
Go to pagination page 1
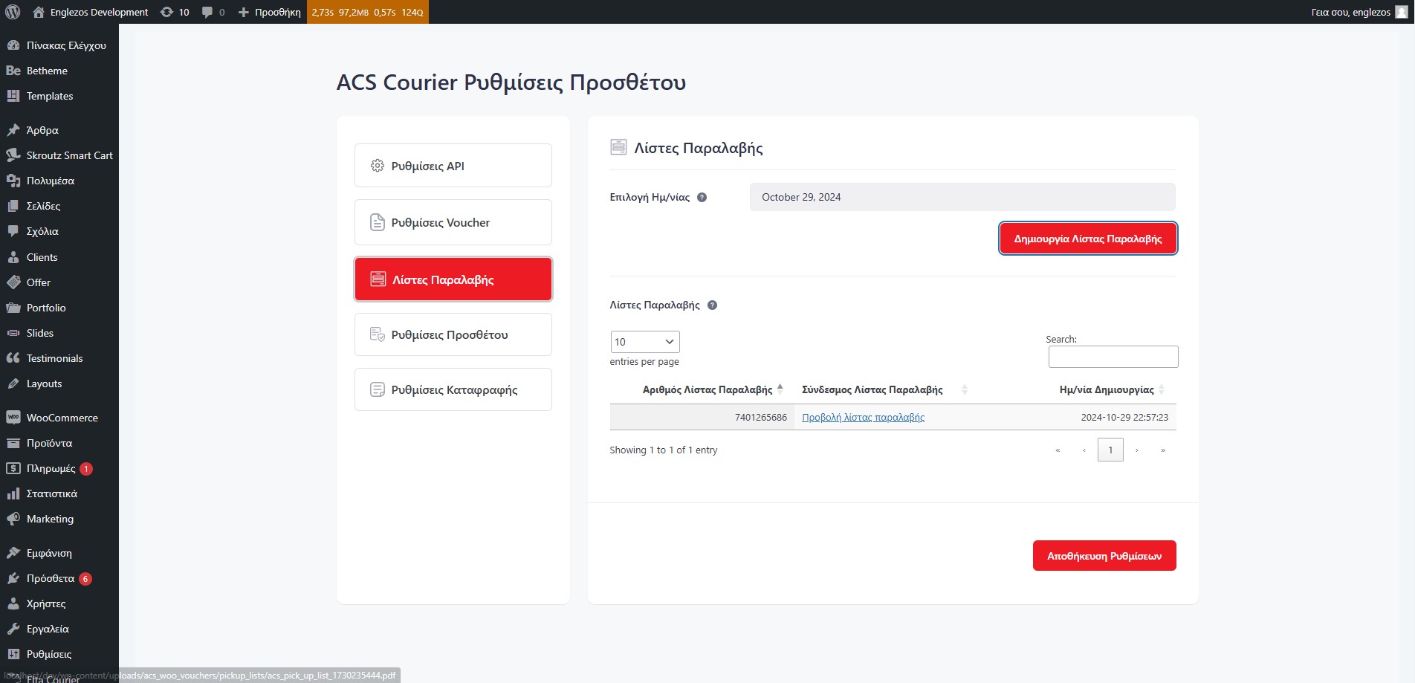(x=1110, y=450)
